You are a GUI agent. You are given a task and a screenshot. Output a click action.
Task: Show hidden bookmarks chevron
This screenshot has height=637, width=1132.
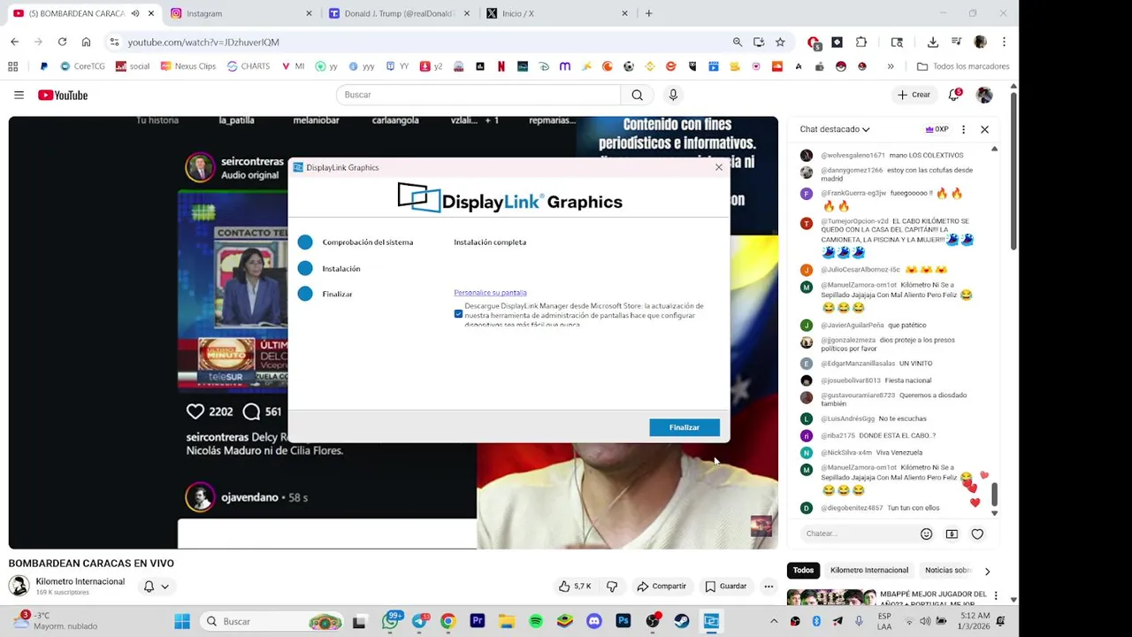tap(891, 66)
